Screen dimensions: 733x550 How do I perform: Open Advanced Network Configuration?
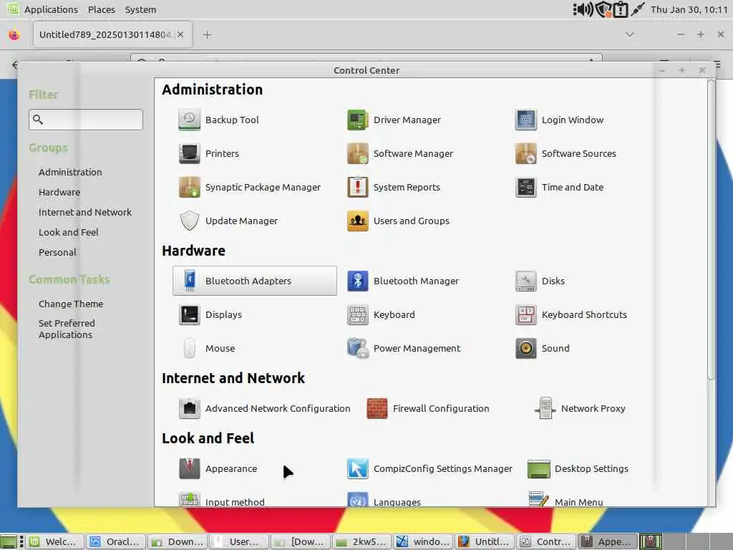(x=265, y=408)
